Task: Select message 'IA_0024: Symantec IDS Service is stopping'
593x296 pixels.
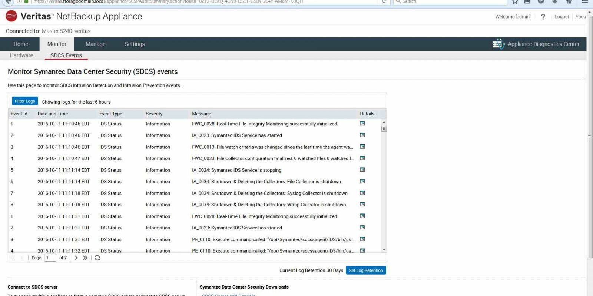Action: pos(236,170)
